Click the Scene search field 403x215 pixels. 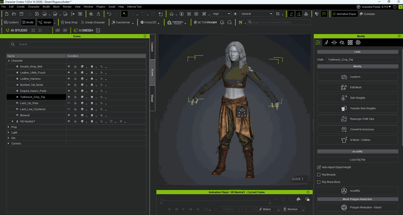78,44
